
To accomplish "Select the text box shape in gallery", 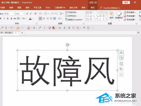I will click(x=87, y=13).
